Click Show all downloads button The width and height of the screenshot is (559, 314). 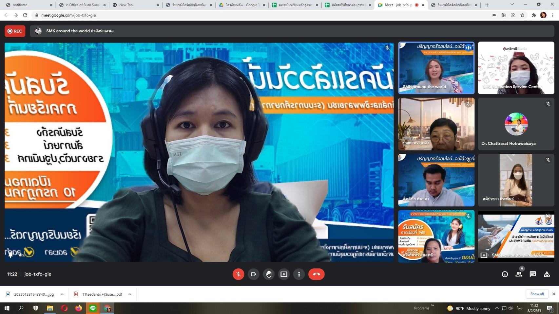click(537, 294)
